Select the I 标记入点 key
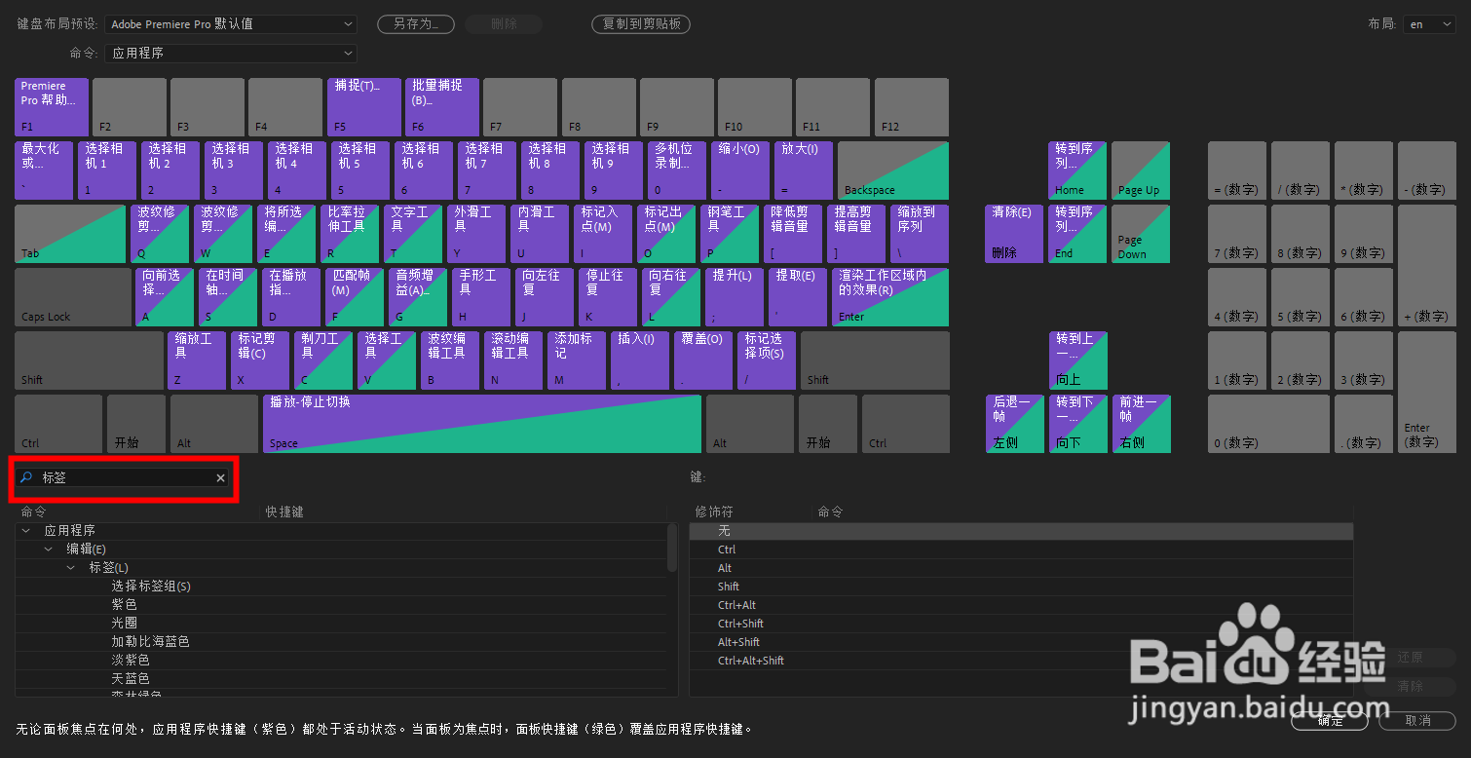The height and width of the screenshot is (758, 1471). click(x=603, y=234)
